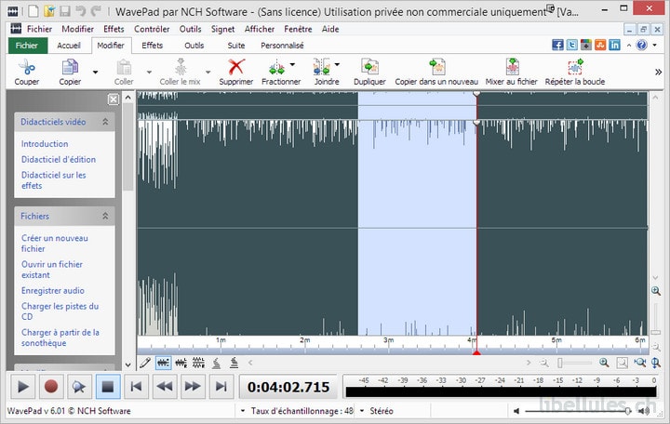The image size is (670, 424).
Task: Click the horizontal zoom slider below waveform
Action: click(575, 363)
